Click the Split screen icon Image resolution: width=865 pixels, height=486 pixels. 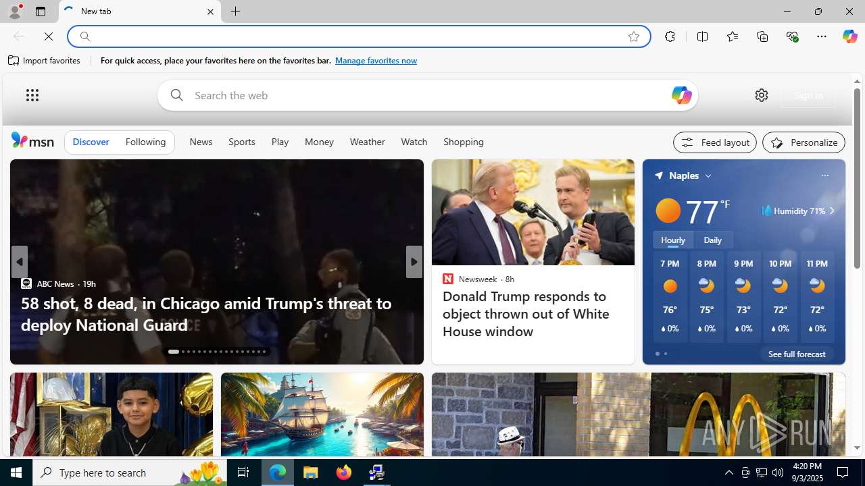pos(703,36)
